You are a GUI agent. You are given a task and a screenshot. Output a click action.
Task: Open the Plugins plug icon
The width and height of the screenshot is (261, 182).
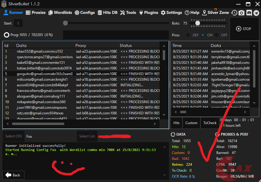pos(141,13)
